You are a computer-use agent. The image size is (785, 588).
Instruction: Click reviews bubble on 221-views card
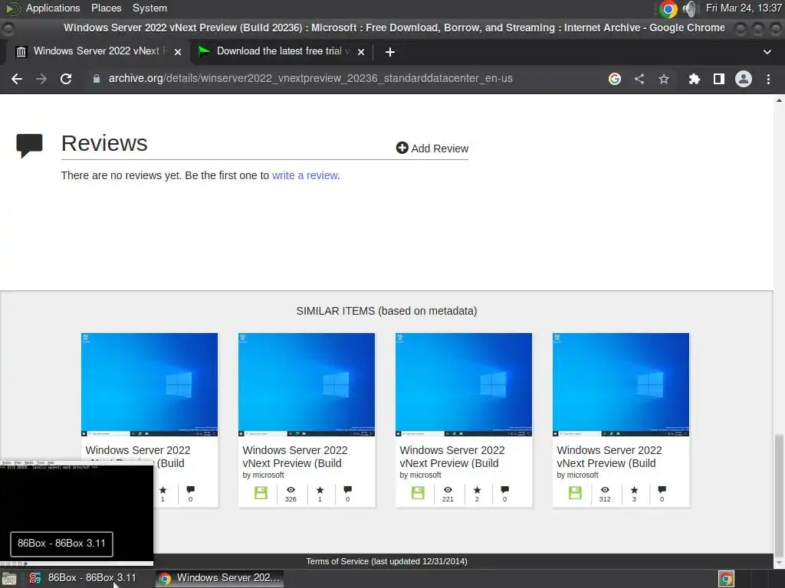click(x=504, y=489)
